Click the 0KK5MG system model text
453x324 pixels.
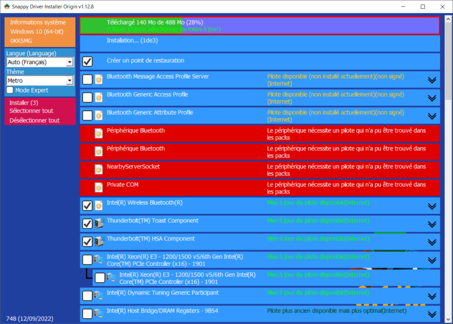click(x=21, y=41)
